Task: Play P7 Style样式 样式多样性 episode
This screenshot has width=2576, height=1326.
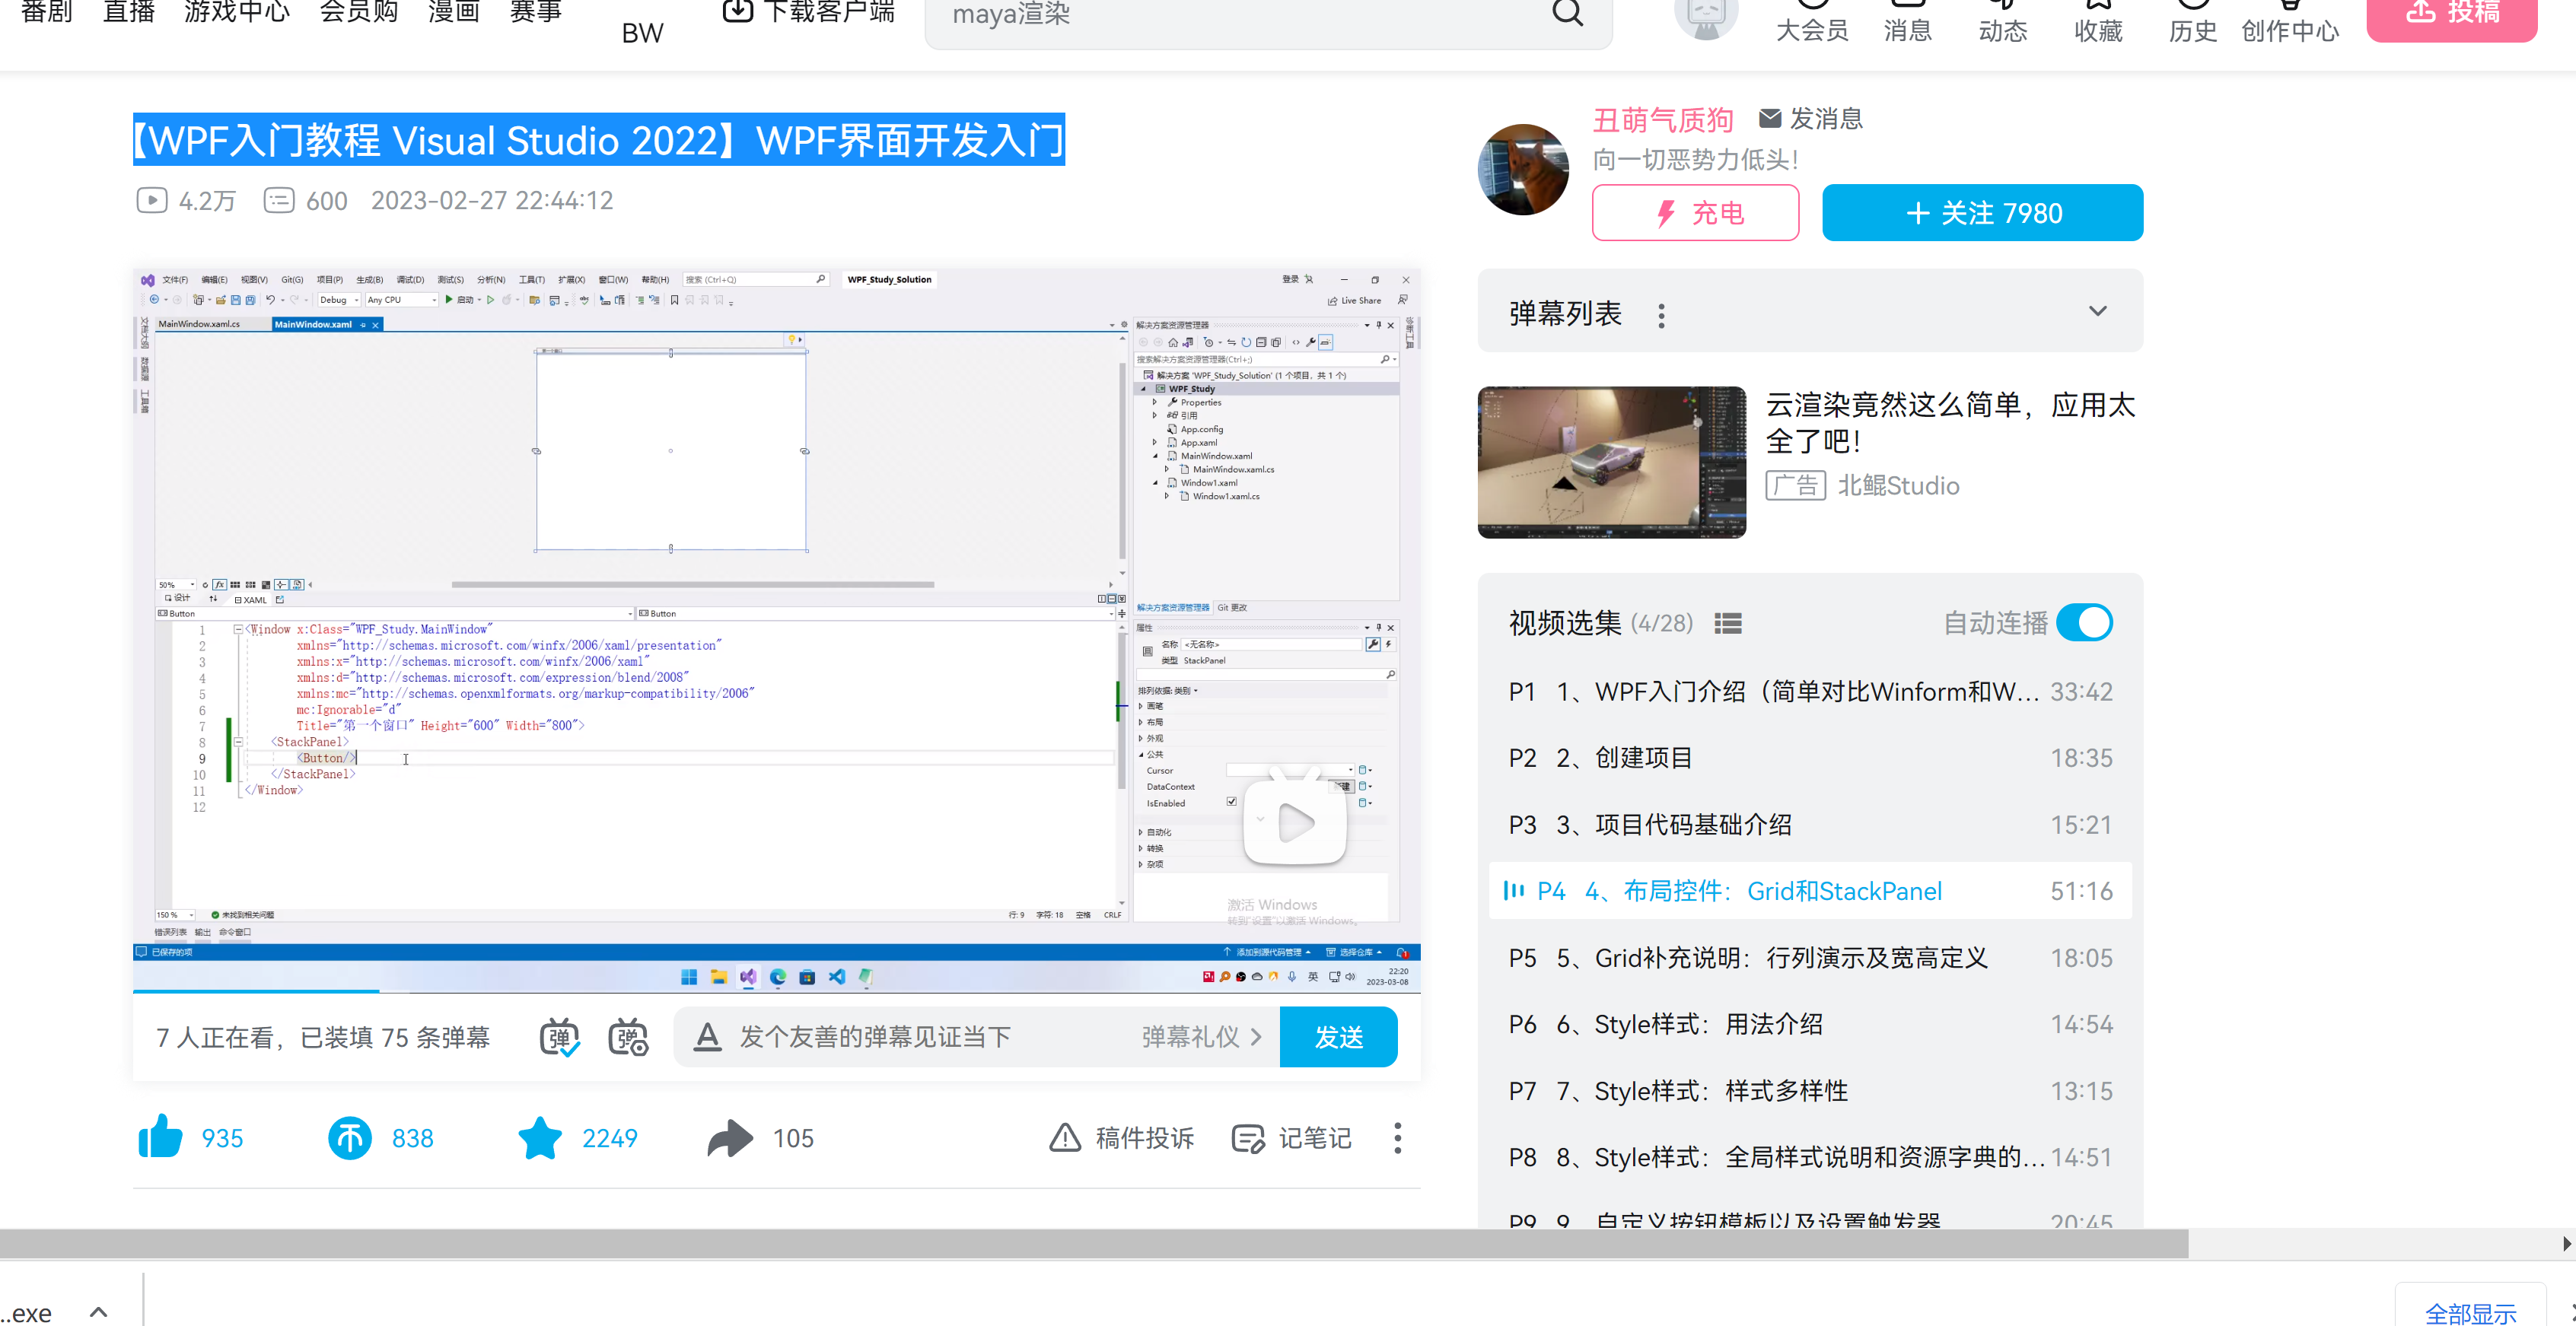Action: [1810, 1090]
